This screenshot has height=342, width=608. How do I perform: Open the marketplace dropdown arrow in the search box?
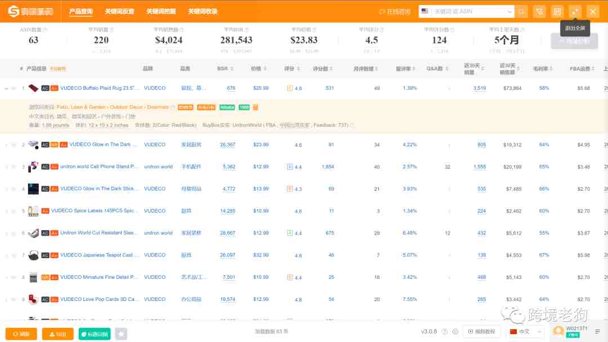(509, 12)
